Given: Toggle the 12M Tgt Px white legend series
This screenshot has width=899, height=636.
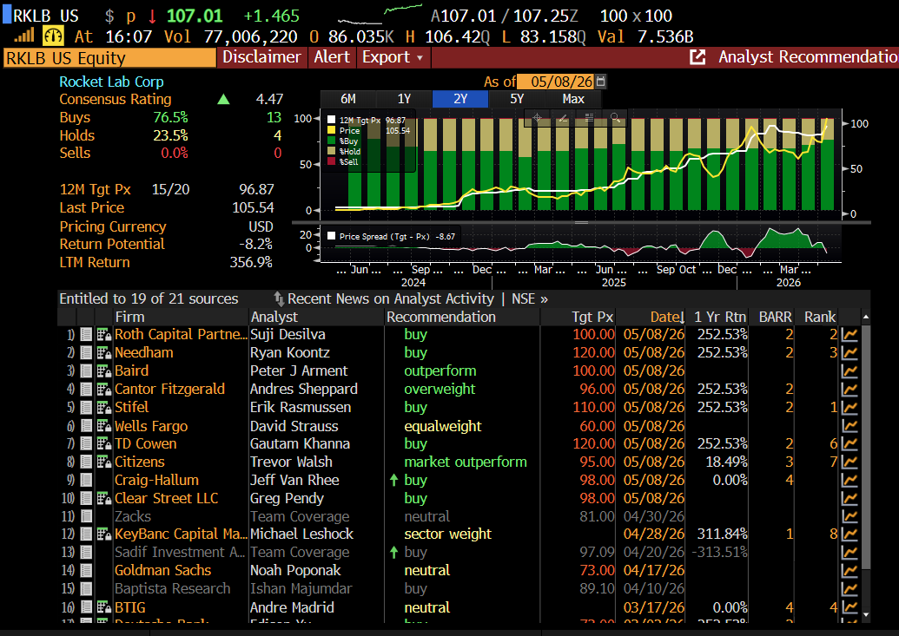Looking at the screenshot, I should point(332,120).
